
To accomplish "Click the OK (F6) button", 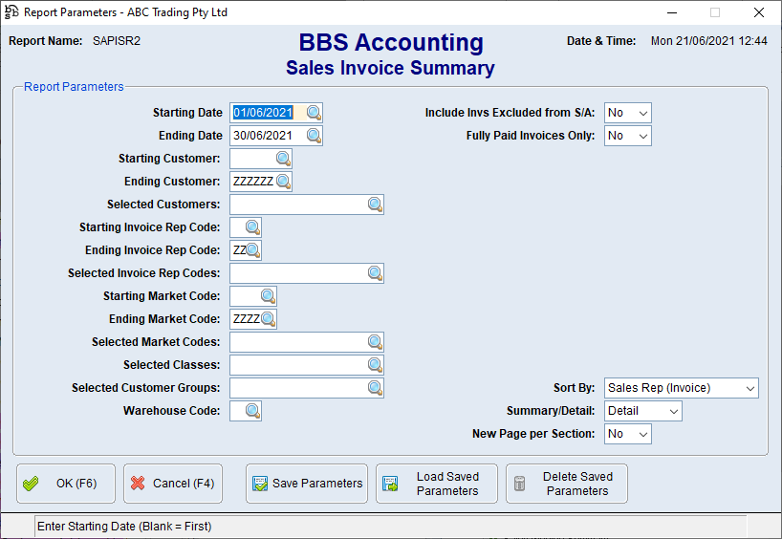I will [x=66, y=484].
